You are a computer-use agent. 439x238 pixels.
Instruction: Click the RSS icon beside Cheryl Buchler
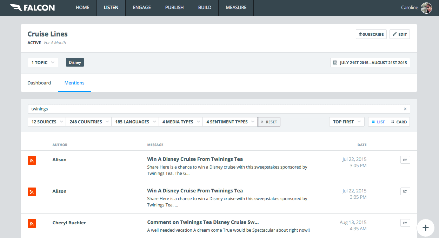32,223
